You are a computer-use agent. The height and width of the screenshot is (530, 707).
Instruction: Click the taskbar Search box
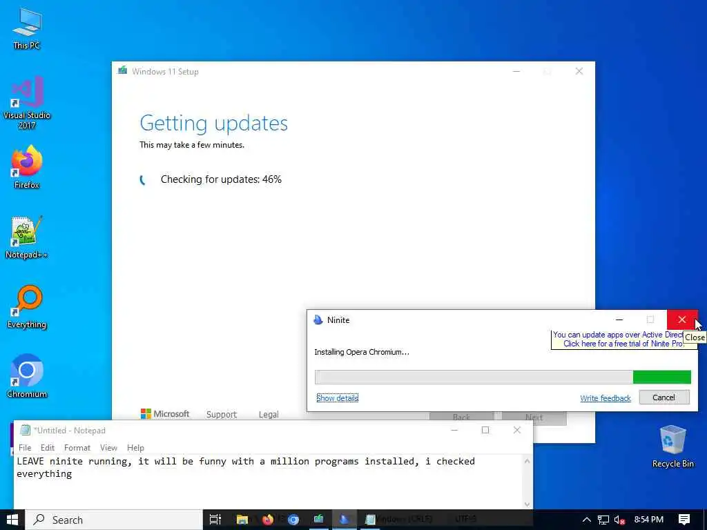114,520
